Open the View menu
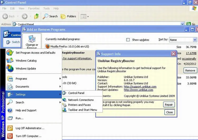 21,8
